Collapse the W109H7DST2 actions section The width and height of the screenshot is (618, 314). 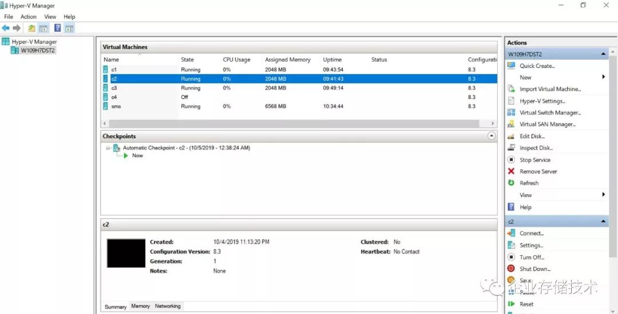604,54
